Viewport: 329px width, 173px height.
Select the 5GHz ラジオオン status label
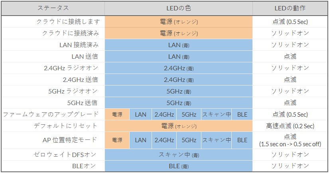tap(73, 91)
